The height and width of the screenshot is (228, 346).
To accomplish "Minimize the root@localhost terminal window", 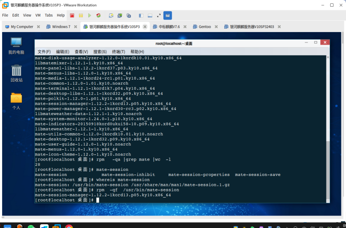I will pyautogui.click(x=306, y=43).
